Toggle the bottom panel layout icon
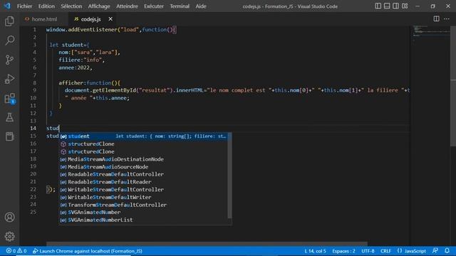 click(x=387, y=6)
